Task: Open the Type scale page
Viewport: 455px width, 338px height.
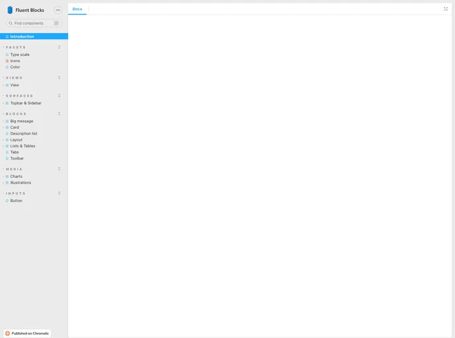Action: pos(20,55)
